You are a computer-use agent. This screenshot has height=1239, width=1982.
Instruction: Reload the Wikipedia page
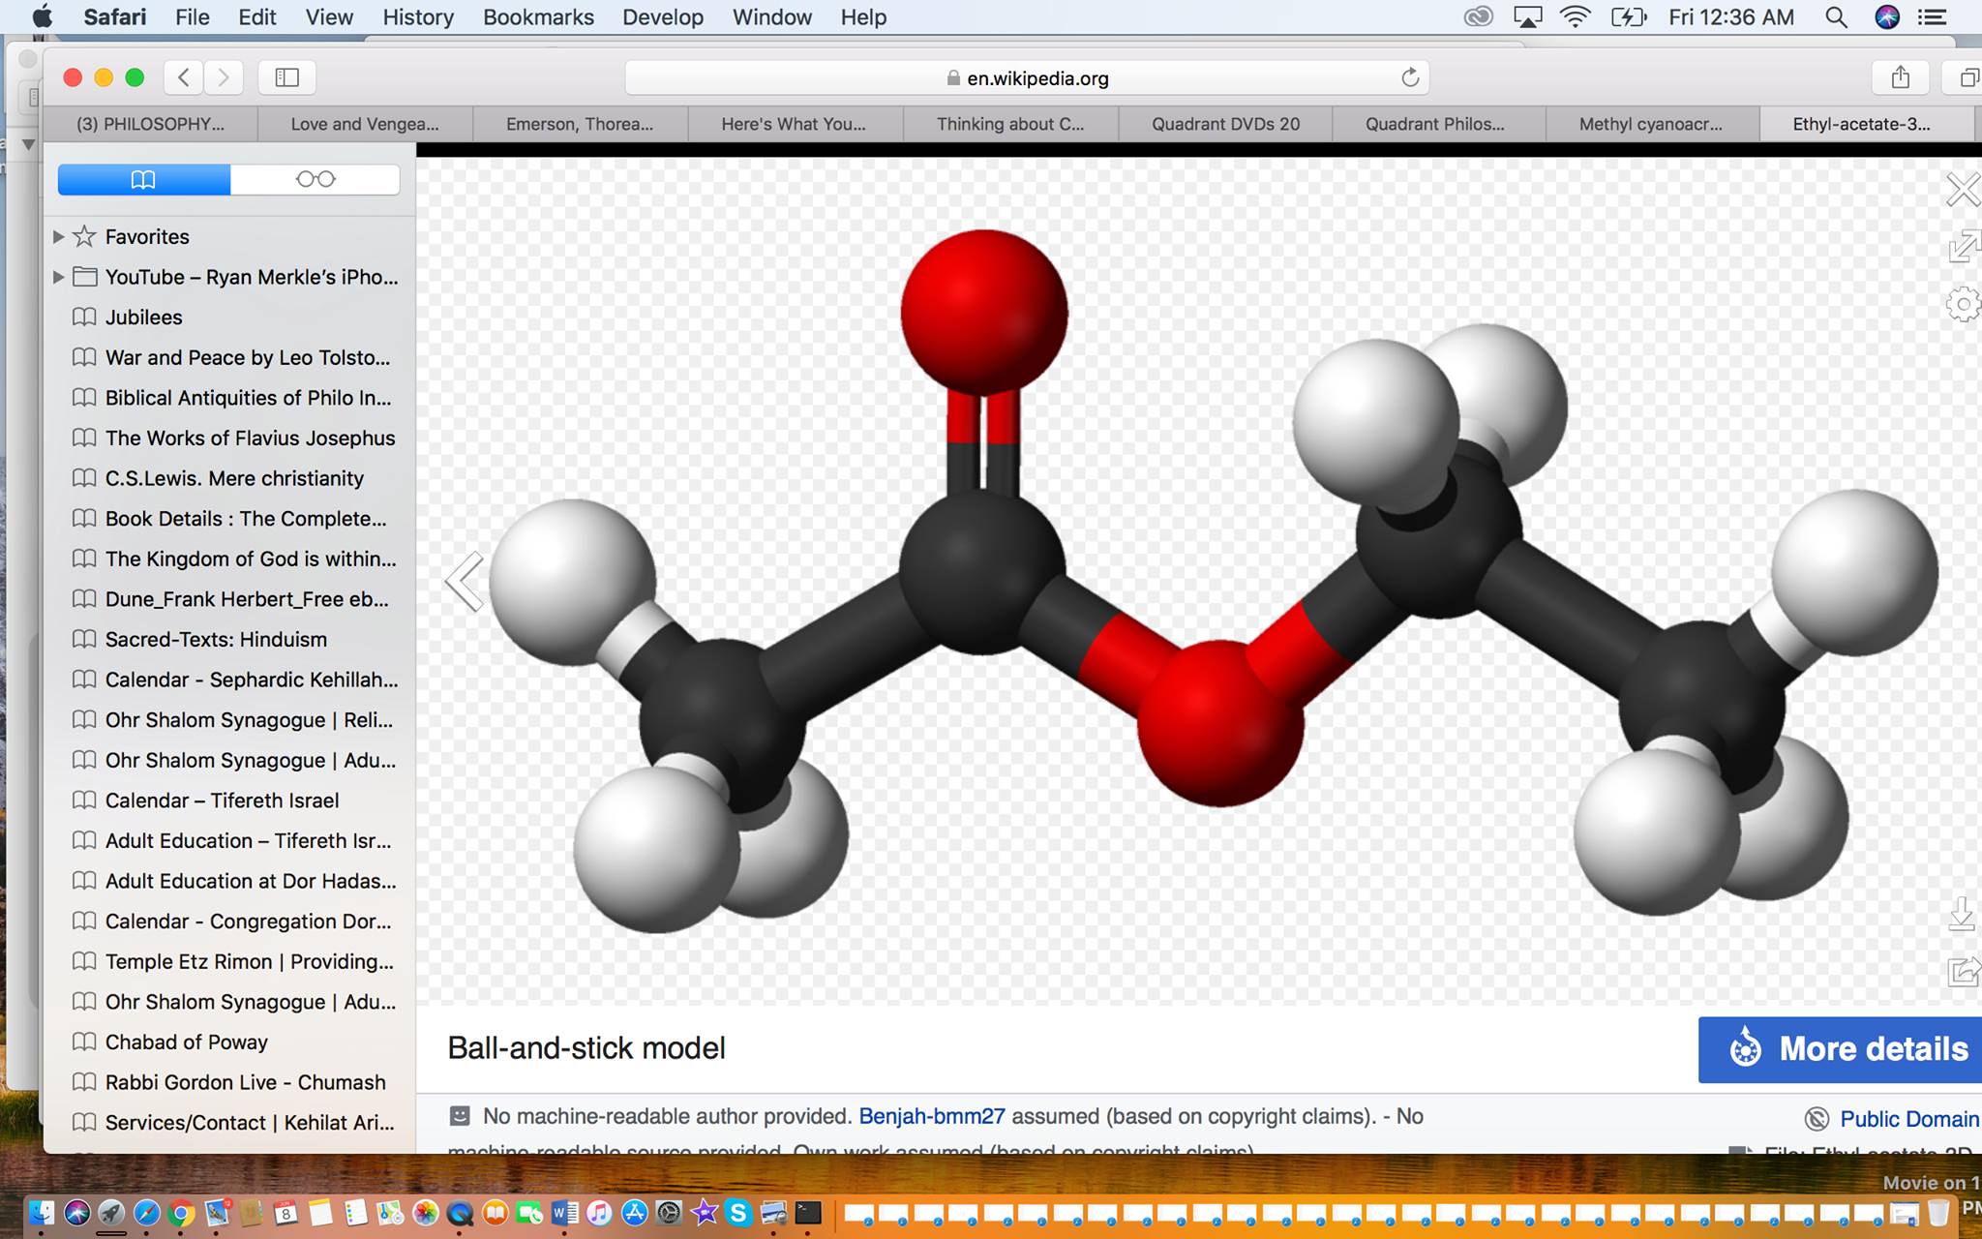[1410, 77]
